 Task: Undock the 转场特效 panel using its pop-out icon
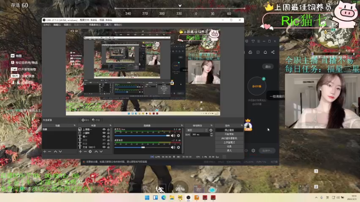[211, 126]
